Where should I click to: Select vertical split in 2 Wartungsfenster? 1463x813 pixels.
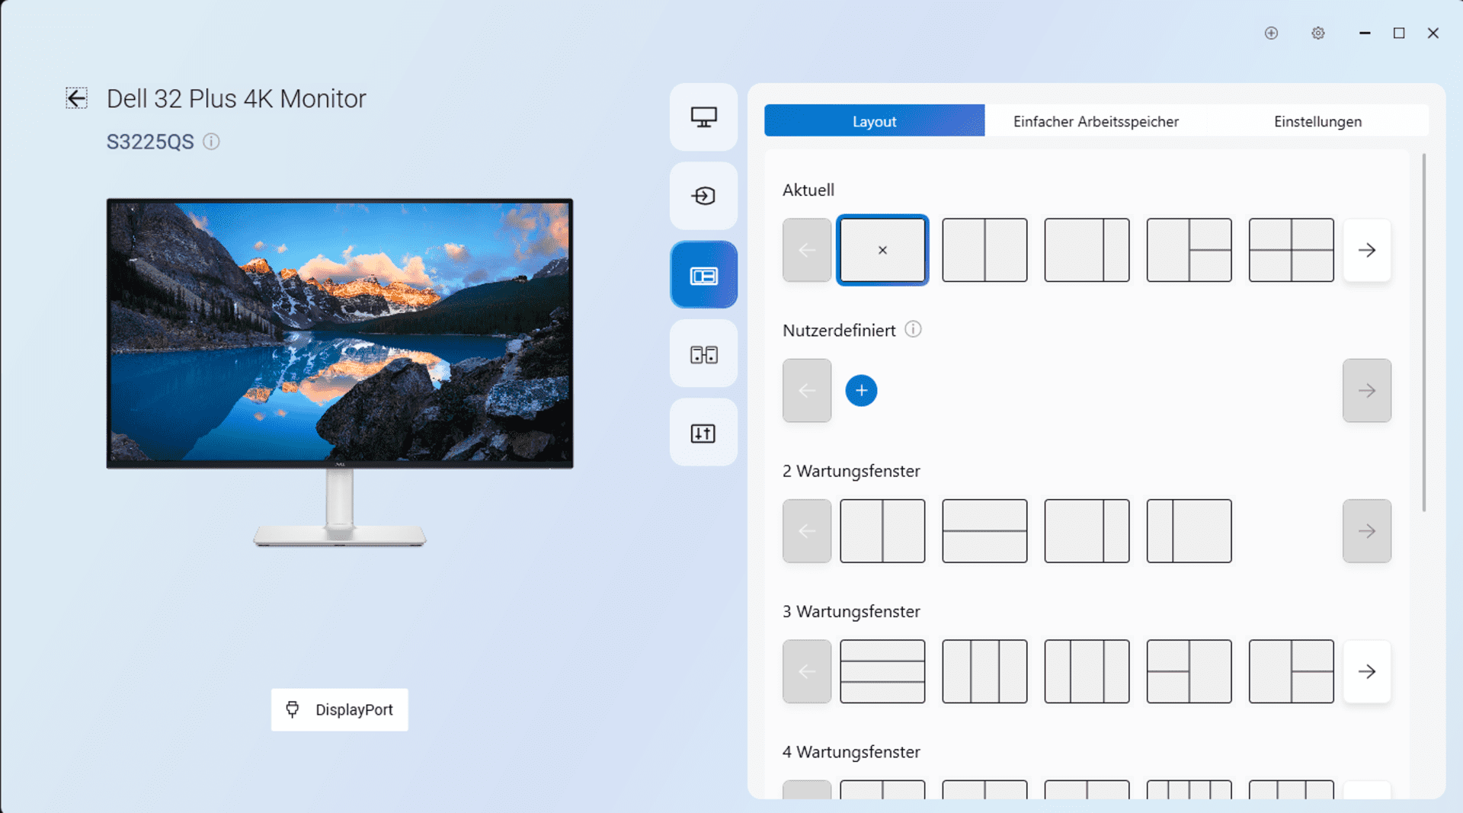882,531
